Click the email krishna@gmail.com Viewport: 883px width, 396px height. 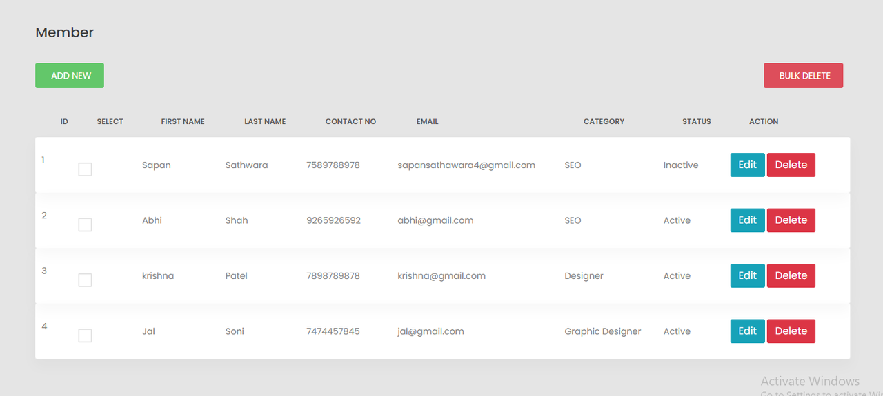[x=441, y=275]
